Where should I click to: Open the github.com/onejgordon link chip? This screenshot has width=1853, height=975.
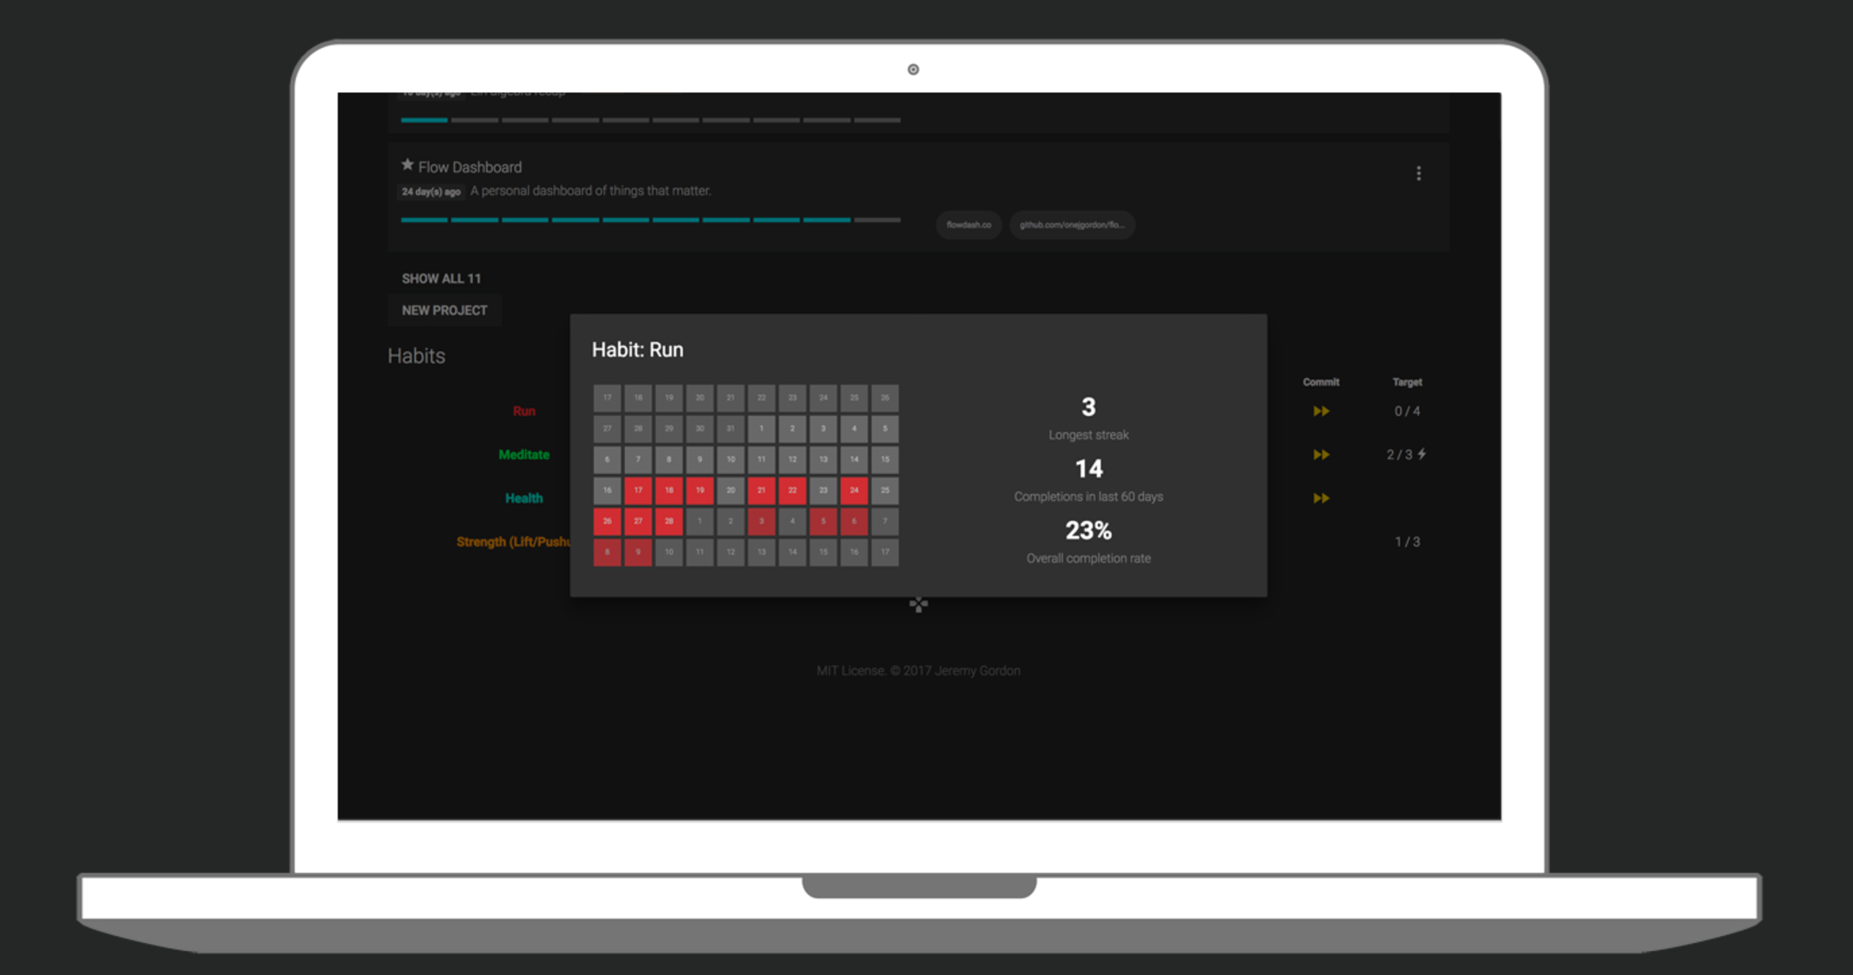(1072, 225)
